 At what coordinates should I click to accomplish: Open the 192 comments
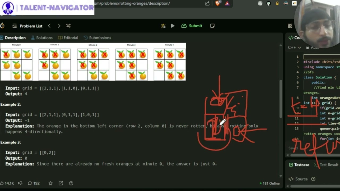(x=34, y=183)
